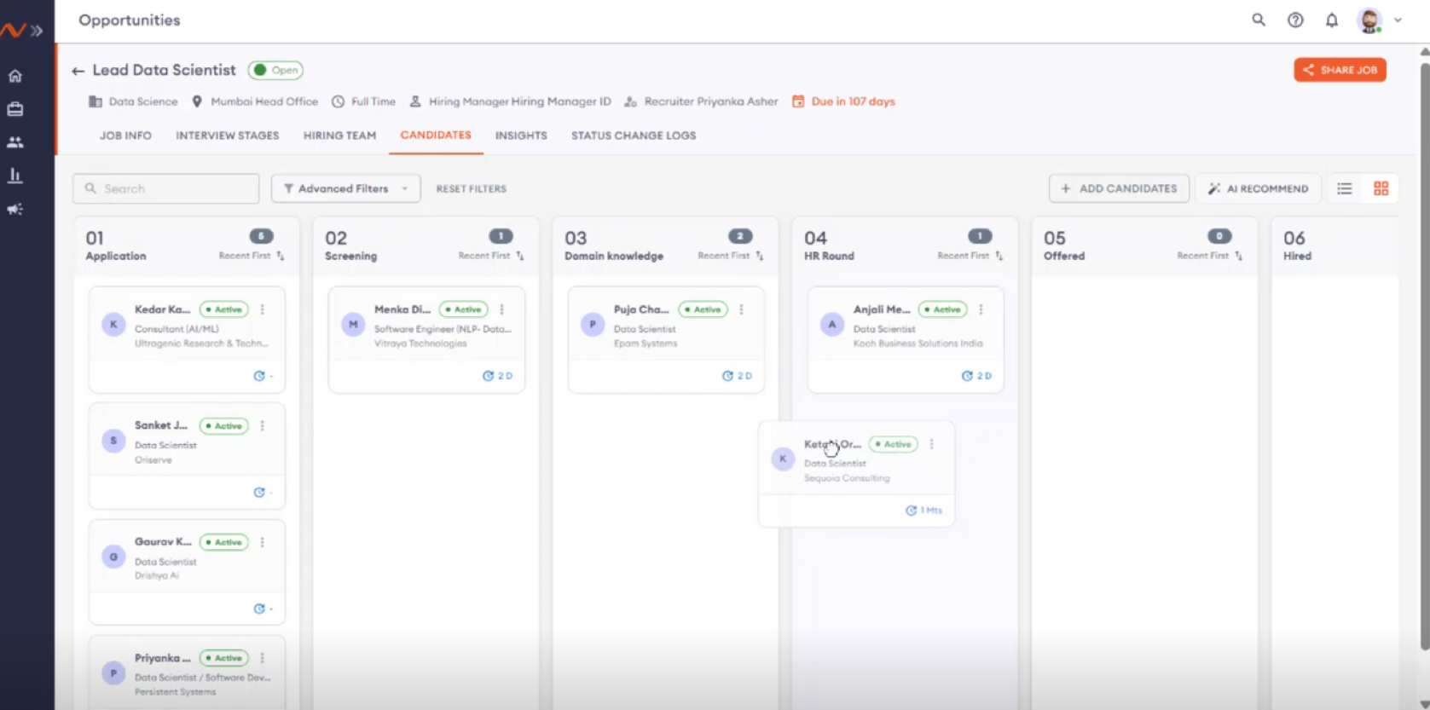
Task: Toggle Recent First sort in Domain knowledge column
Action: click(731, 256)
